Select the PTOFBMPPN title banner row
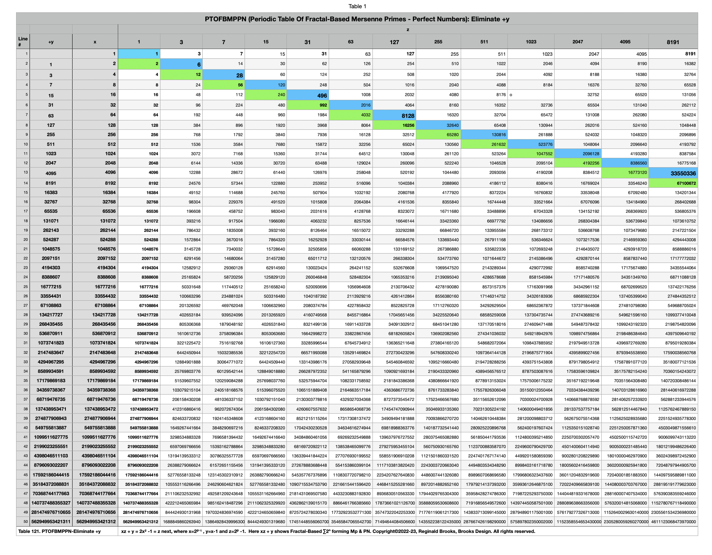Image resolution: width=712 pixels, height=555 pixels. coord(357,19)
